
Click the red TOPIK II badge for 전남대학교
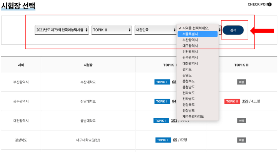[x=232, y=101]
